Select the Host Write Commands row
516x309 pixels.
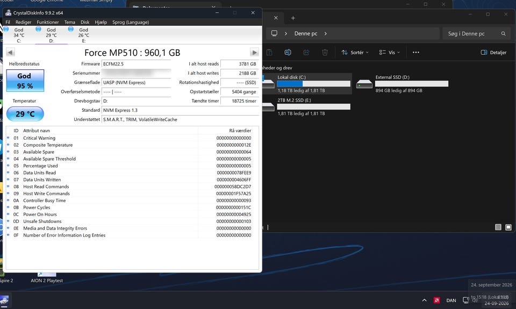tap(132, 193)
